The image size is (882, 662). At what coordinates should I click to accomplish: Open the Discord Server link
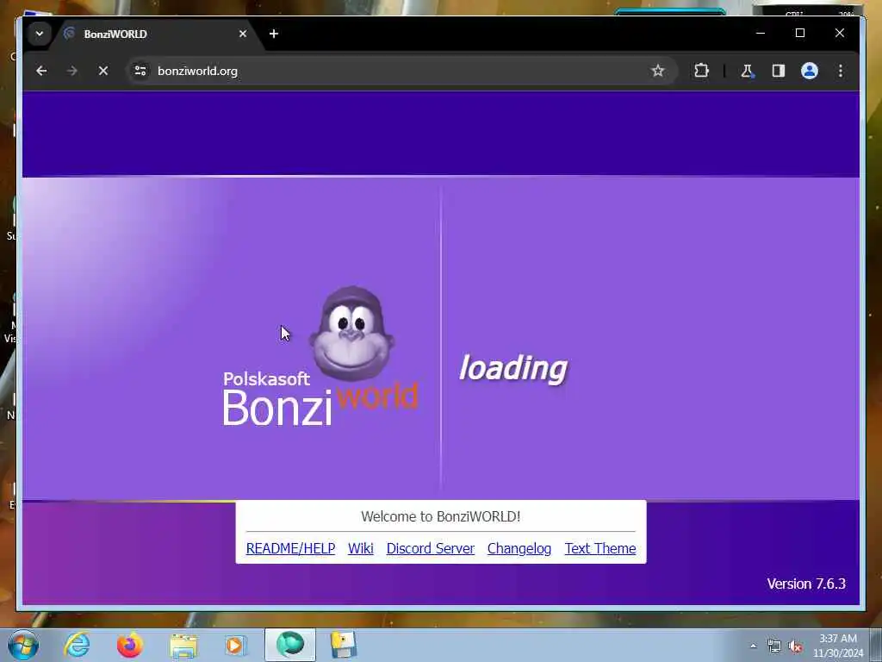point(431,548)
